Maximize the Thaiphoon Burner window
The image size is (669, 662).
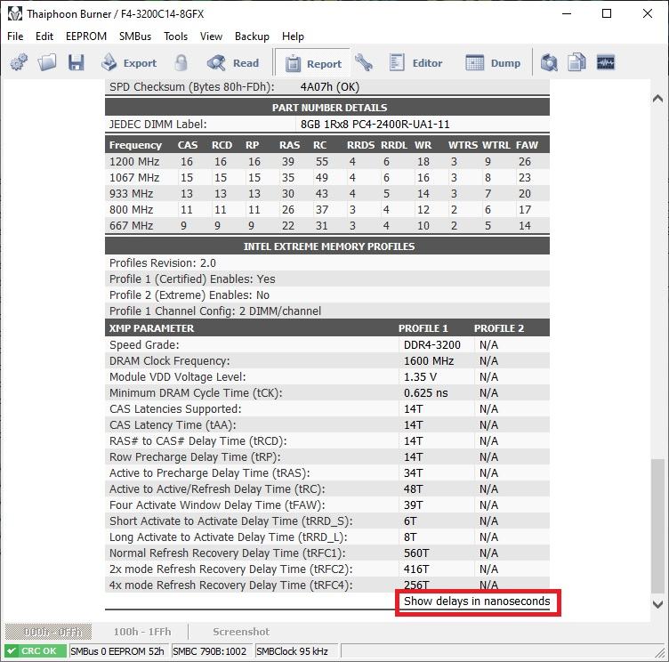(607, 13)
